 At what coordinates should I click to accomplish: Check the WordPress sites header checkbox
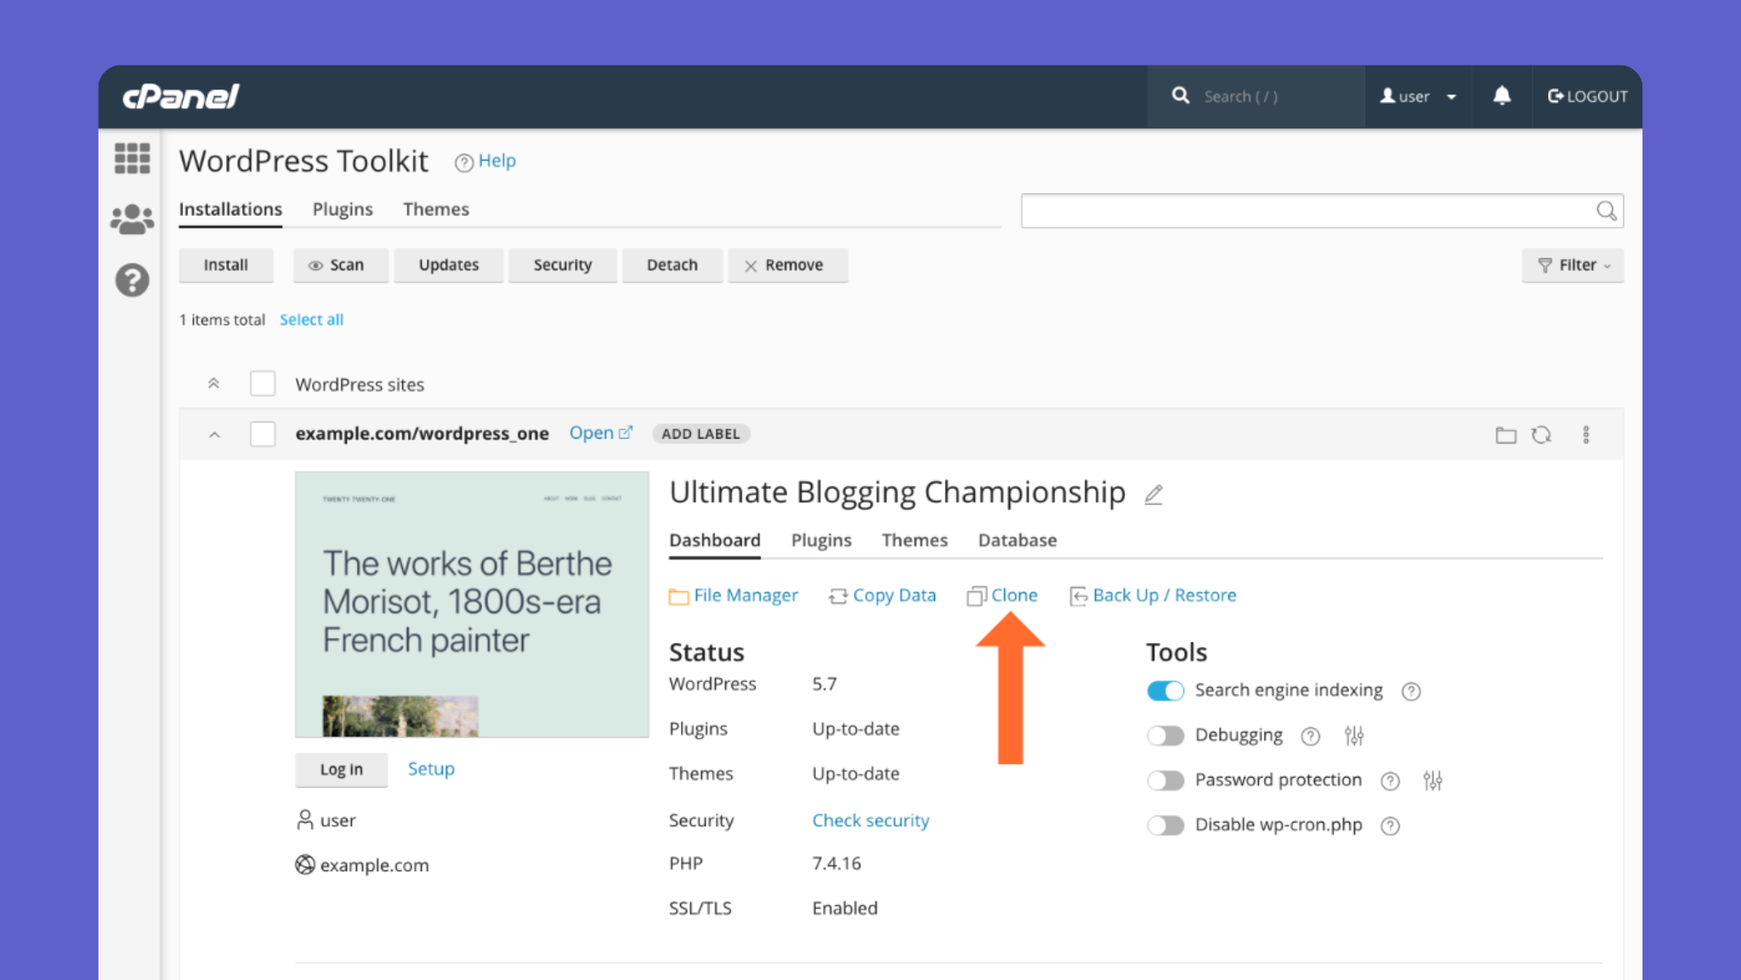coord(263,383)
